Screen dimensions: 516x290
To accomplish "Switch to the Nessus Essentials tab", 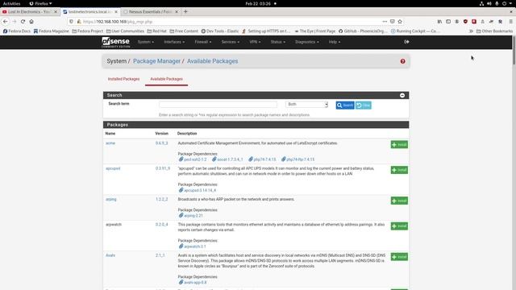I will point(151,11).
